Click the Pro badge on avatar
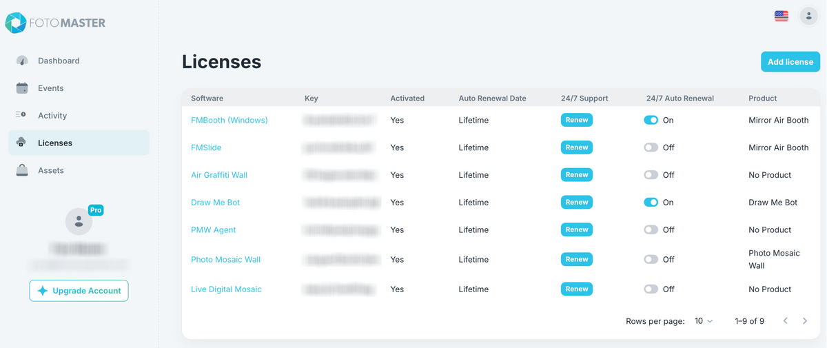This screenshot has height=348, width=827. click(x=96, y=209)
